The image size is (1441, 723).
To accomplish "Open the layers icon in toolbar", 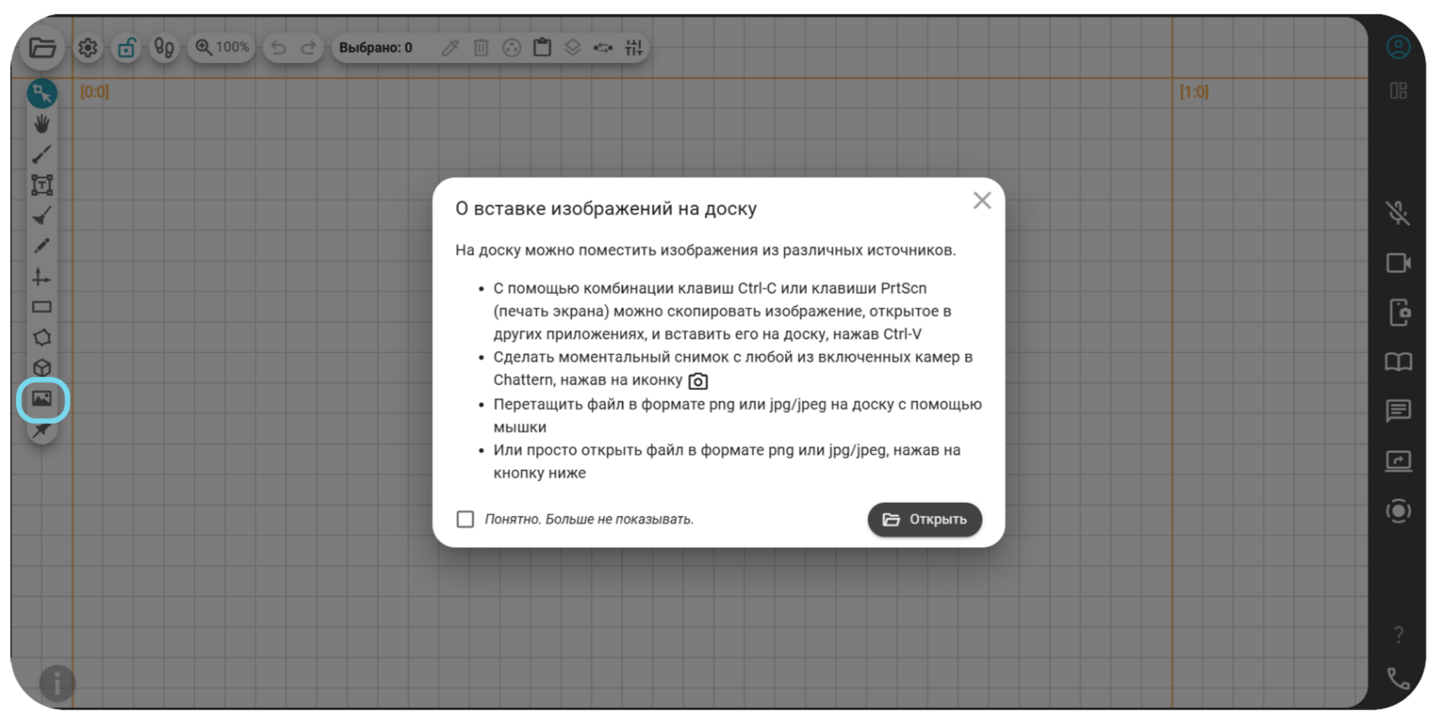I will coord(573,48).
